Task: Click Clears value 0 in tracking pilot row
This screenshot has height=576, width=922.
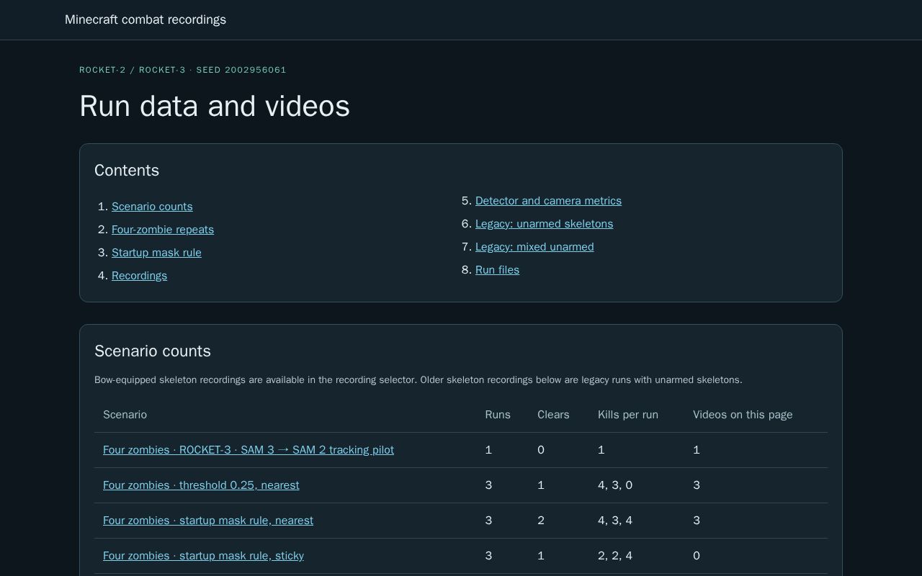Action: click(541, 450)
